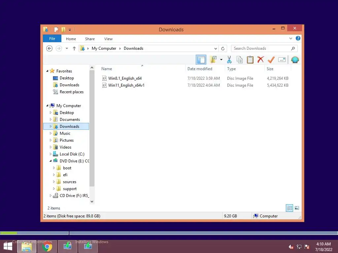Viewport: 338px width, 253px height.
Task: Select the Win8.1_English_x64 file
Action: (125, 78)
